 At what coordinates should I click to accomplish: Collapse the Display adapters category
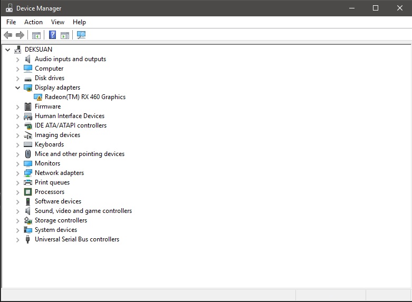(x=17, y=87)
